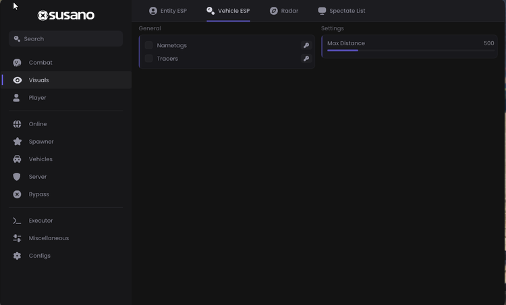This screenshot has height=305, width=506.
Task: Switch to the Entity ESP tab
Action: point(168,11)
